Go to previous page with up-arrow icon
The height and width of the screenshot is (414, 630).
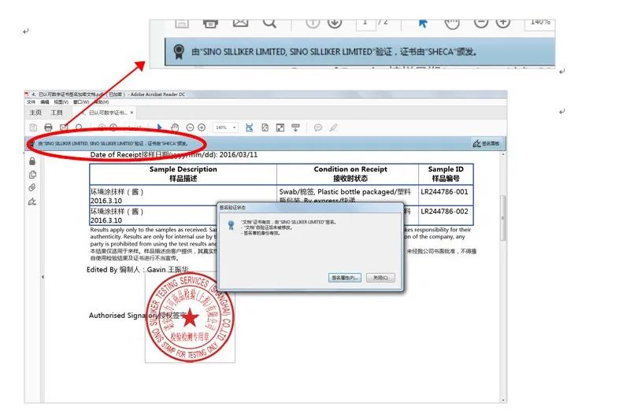[102, 128]
